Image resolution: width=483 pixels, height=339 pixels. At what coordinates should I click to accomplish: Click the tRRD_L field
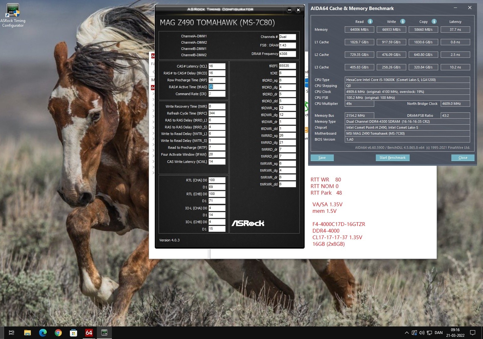click(217, 120)
